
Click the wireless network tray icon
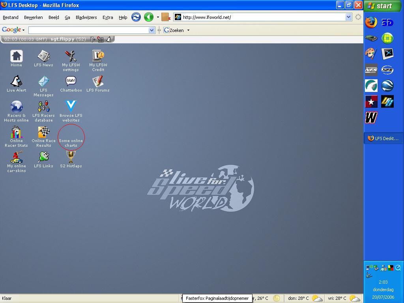369,267
